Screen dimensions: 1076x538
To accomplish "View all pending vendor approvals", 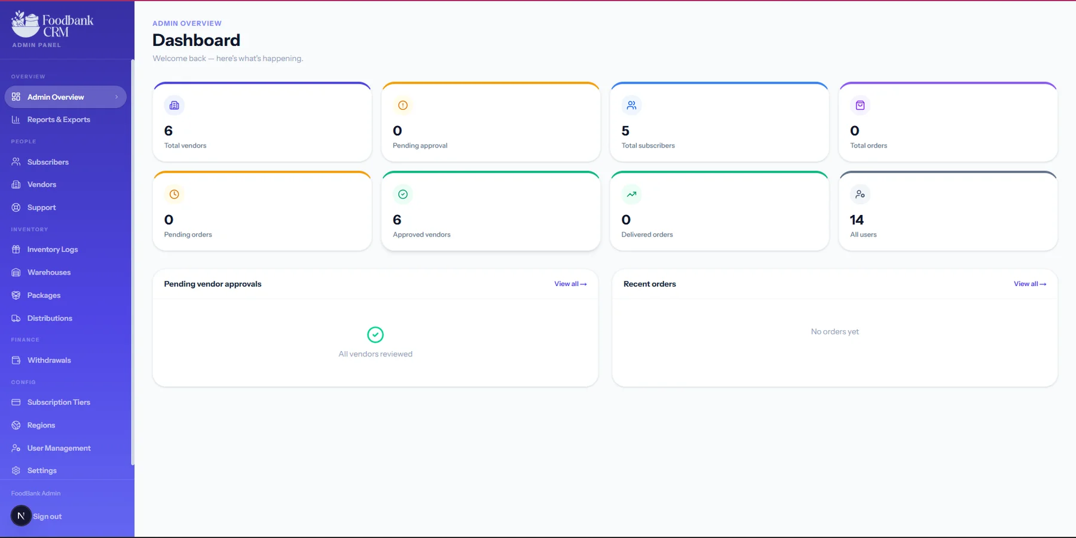I will point(570,284).
